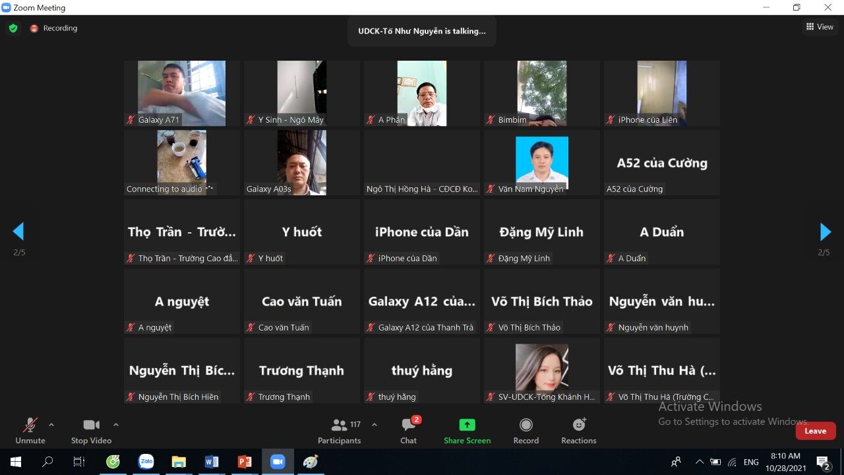Select the iPhone của Liên tile
This screenshot has width=844, height=475.
pos(662,93)
